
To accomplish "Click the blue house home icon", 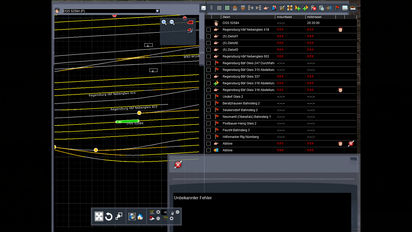I will tap(140, 217).
